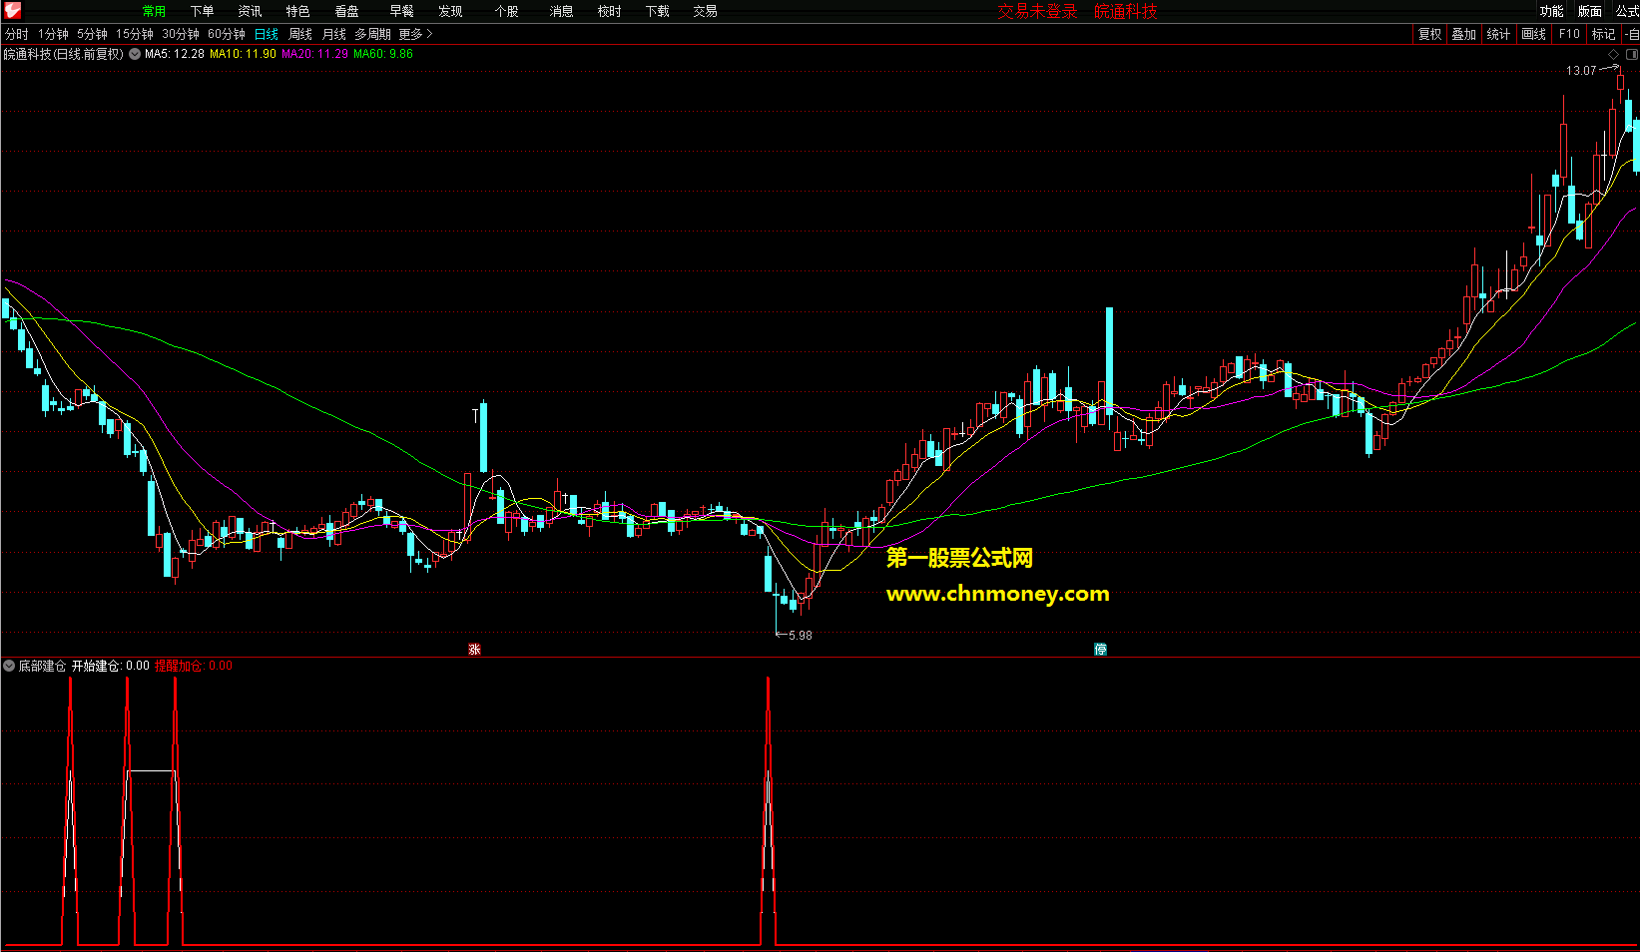Open the 下单 menu
The width and height of the screenshot is (1640, 952).
point(202,11)
